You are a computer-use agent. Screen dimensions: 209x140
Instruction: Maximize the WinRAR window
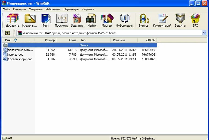click(198, 3)
